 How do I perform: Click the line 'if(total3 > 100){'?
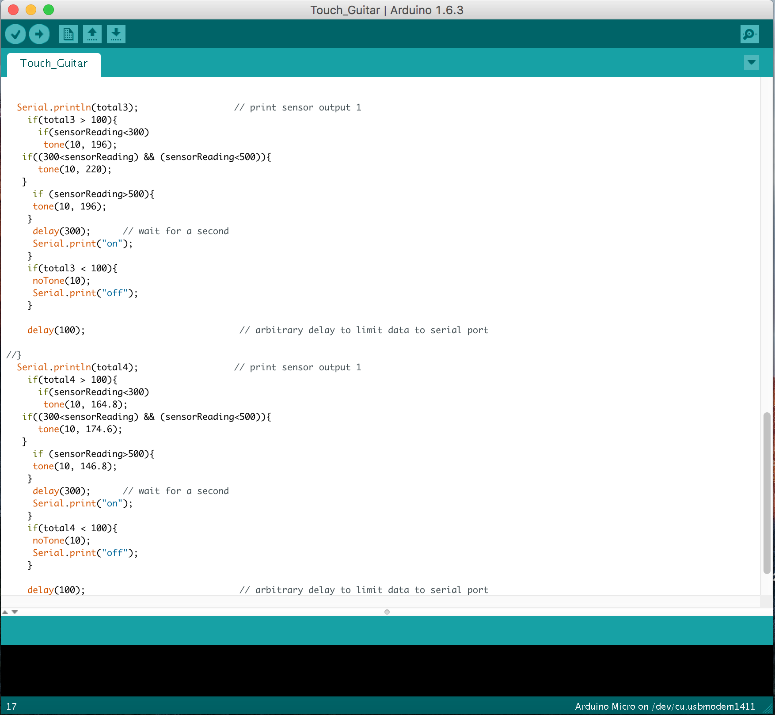pyautogui.click(x=72, y=120)
